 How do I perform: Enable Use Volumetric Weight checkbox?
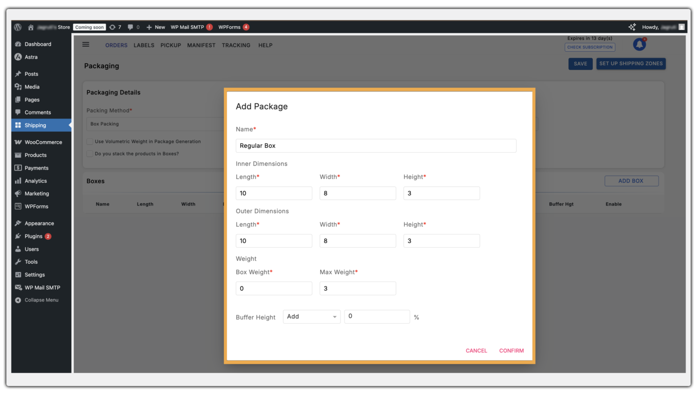(x=90, y=141)
